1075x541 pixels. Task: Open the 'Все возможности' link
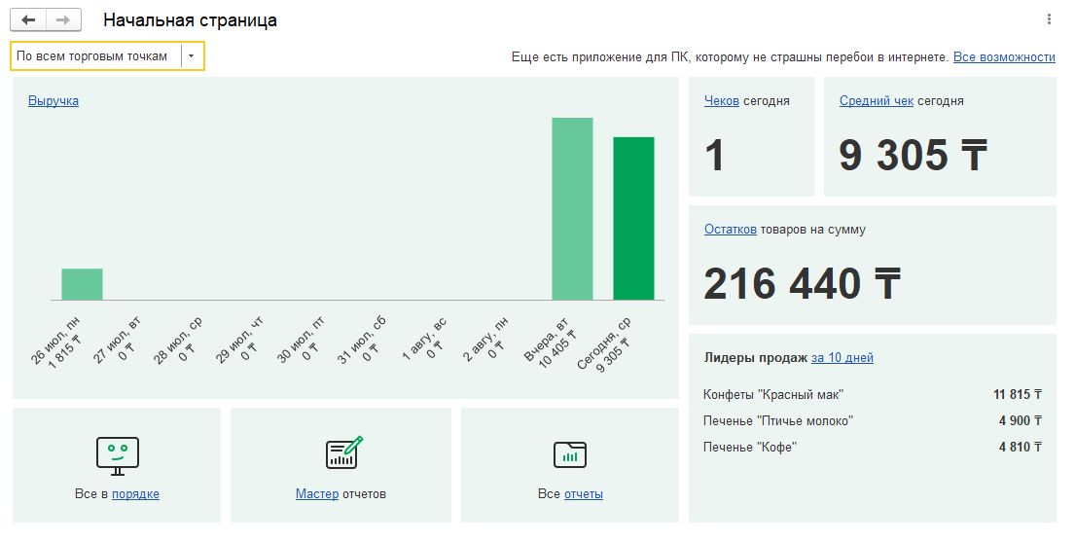1004,57
